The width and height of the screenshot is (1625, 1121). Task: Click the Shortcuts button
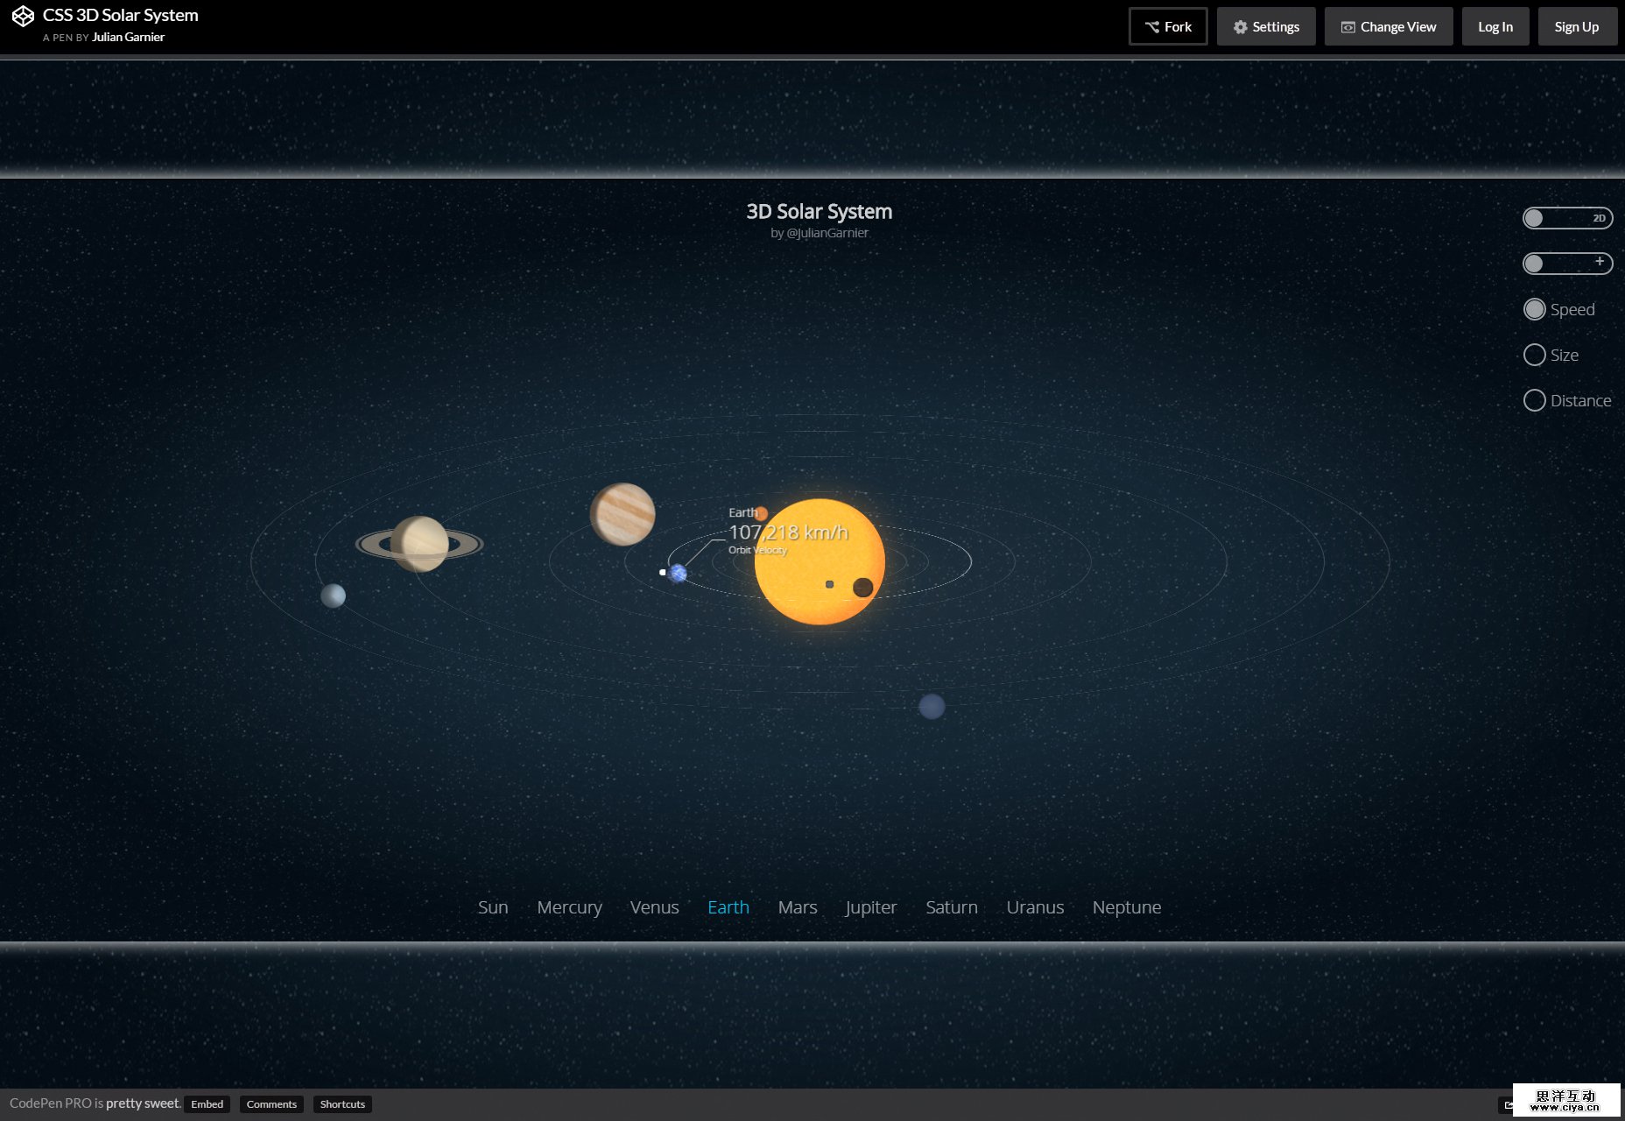[342, 1104]
